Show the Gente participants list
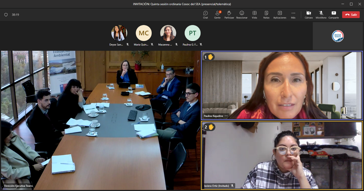 [x=217, y=15]
